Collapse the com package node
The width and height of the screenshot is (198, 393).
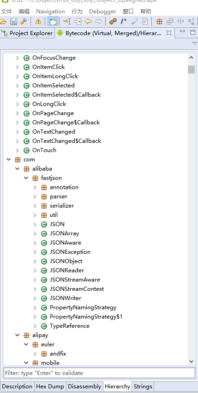[x=8, y=160]
